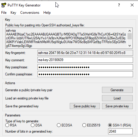
Task: Open the Key menu
Action: point(13,13)
